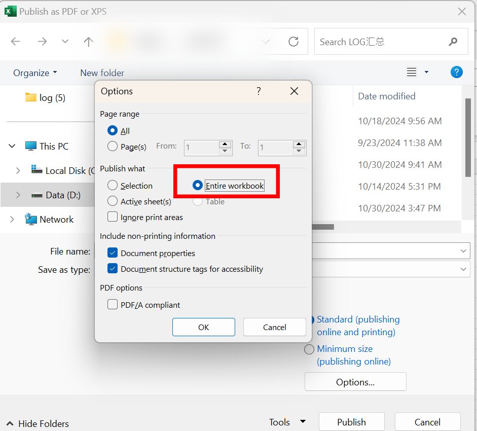Screen dimensions: 477x431
Task: Click the Excel icon in the title bar
Action: [x=11, y=11]
